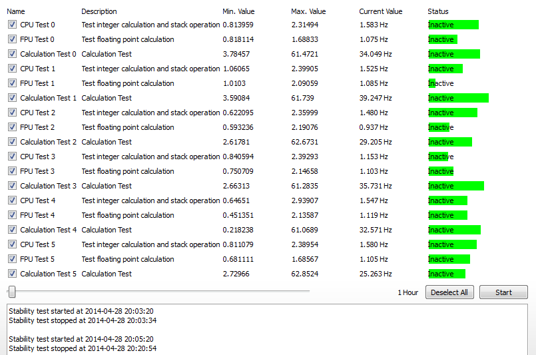
Task: Toggle the FPU Test 5 checkbox
Action: coord(12,259)
